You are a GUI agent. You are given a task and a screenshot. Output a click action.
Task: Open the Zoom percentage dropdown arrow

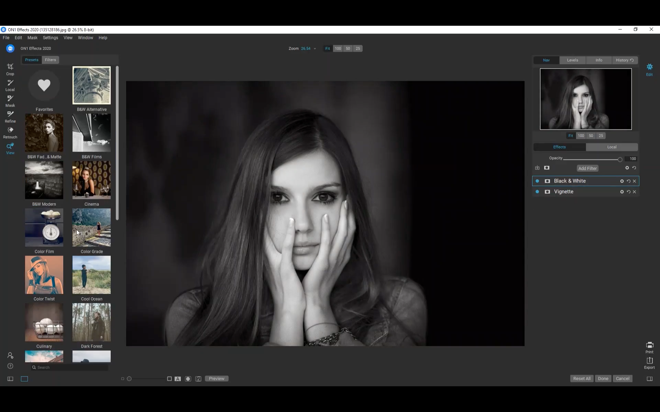pyautogui.click(x=315, y=49)
